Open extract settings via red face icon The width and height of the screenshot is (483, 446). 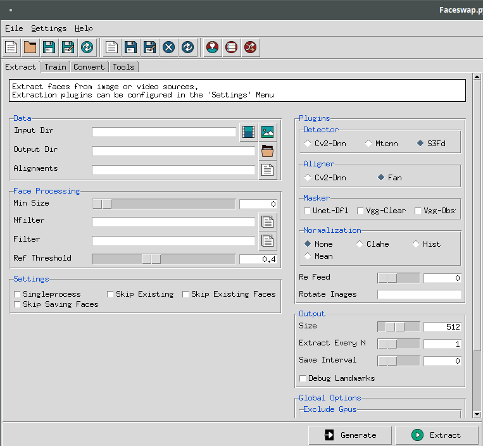coord(212,47)
